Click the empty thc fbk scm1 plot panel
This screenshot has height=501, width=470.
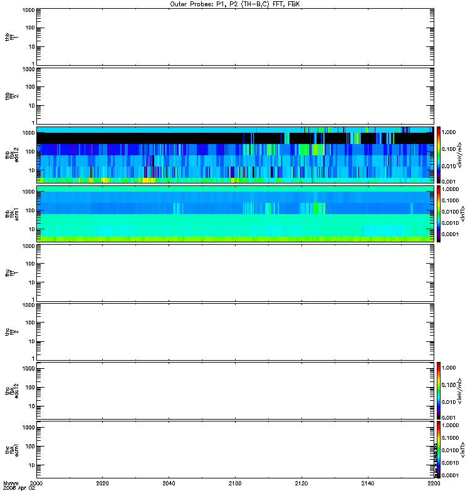tap(236, 450)
